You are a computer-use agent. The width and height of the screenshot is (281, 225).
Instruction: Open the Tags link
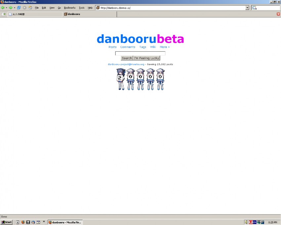(x=143, y=47)
